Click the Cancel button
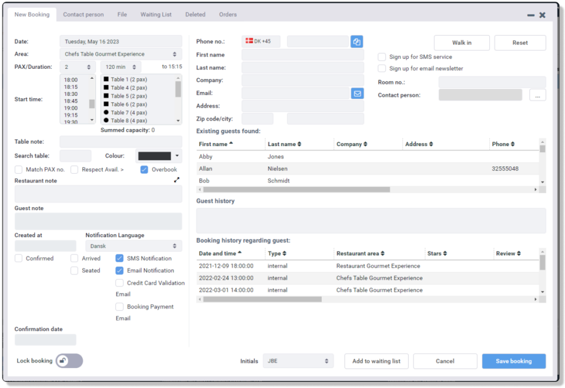565x388 pixels. point(445,361)
